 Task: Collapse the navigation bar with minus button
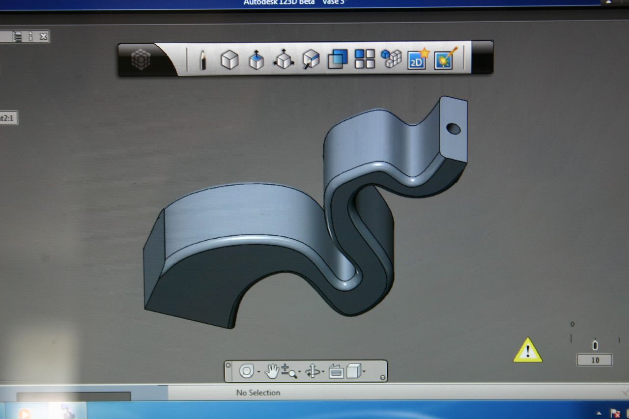(x=383, y=377)
